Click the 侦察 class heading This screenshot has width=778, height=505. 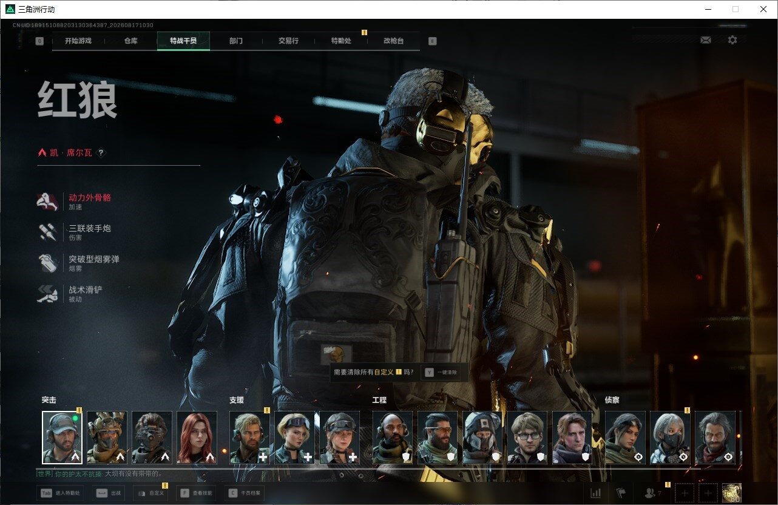tap(612, 400)
